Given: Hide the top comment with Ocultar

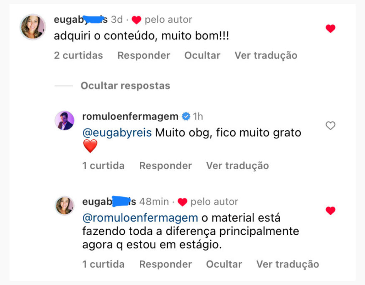Looking at the screenshot, I should pos(202,56).
